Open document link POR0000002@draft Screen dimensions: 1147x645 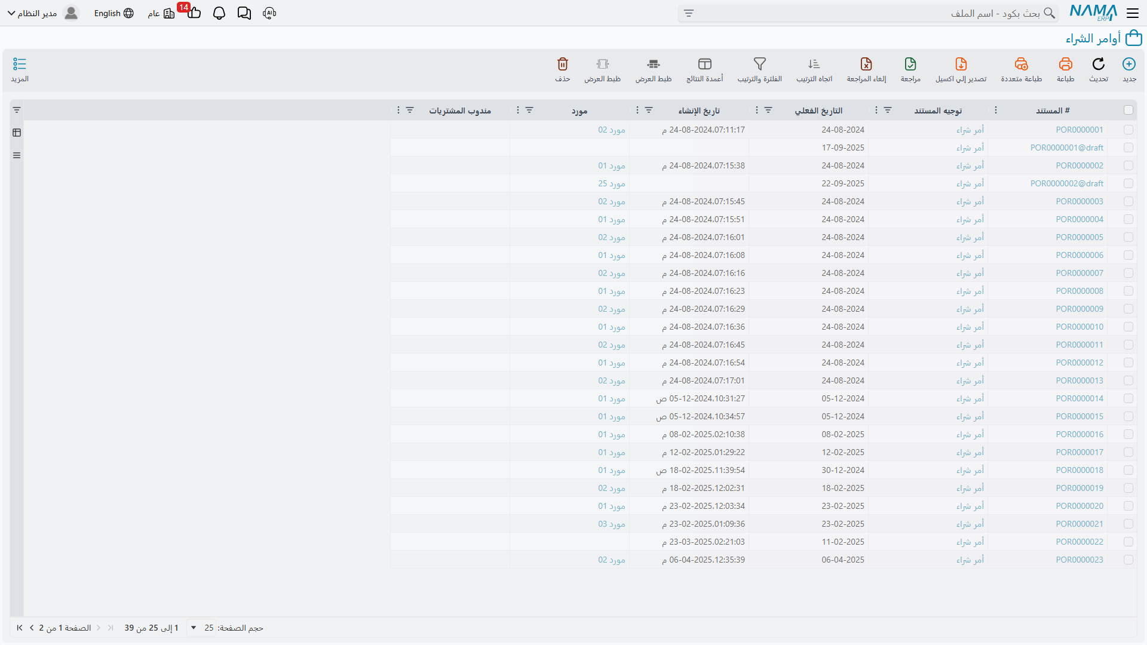click(1067, 183)
